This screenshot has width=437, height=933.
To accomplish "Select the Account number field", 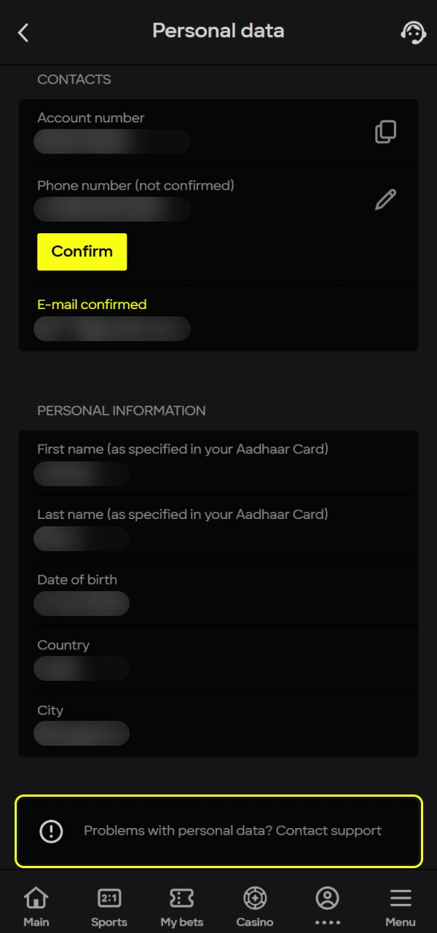I will coord(111,141).
